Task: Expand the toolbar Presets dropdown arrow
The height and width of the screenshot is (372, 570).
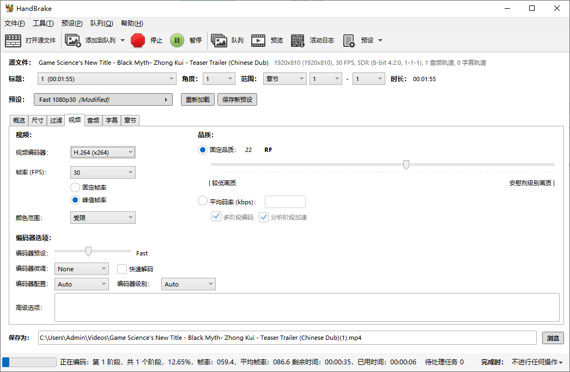Action: click(380, 40)
